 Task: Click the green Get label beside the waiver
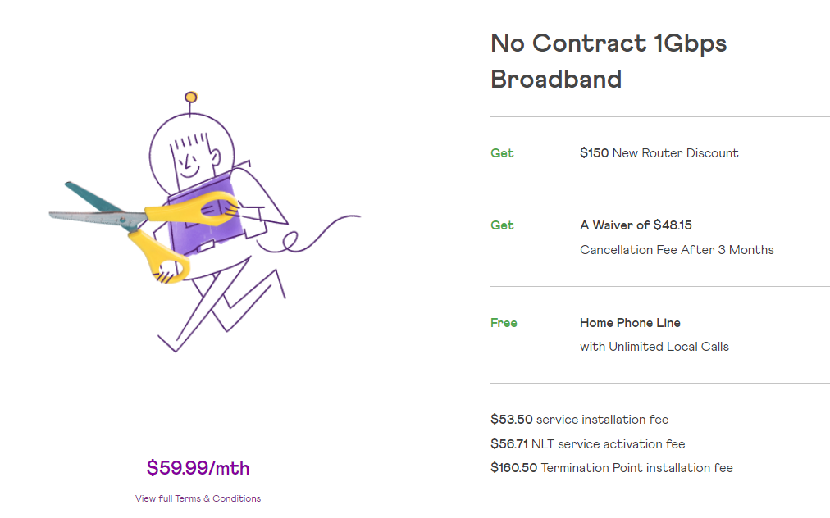pyautogui.click(x=502, y=225)
